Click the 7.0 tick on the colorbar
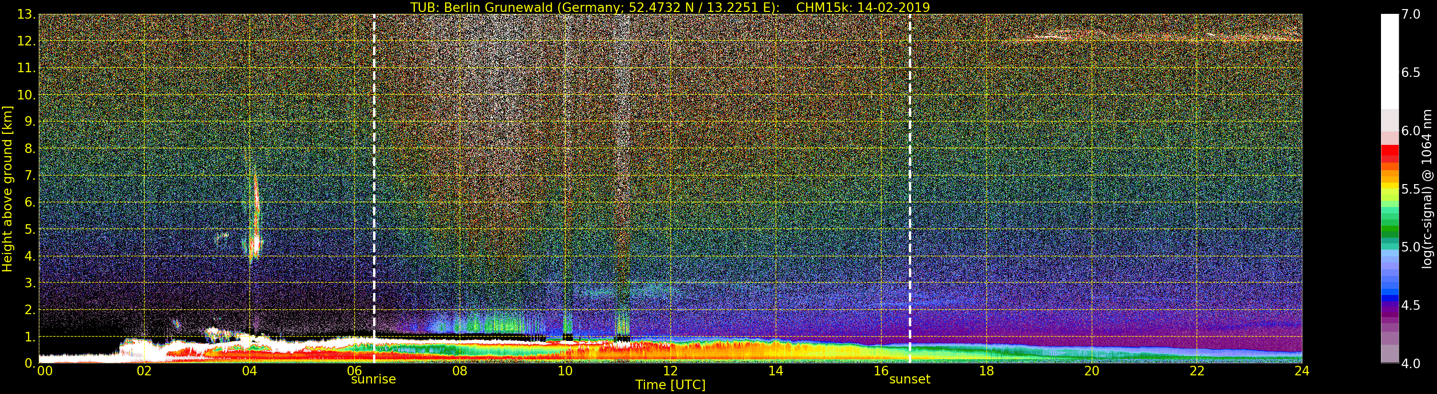Viewport: 1437px width, 394px height. [1411, 14]
